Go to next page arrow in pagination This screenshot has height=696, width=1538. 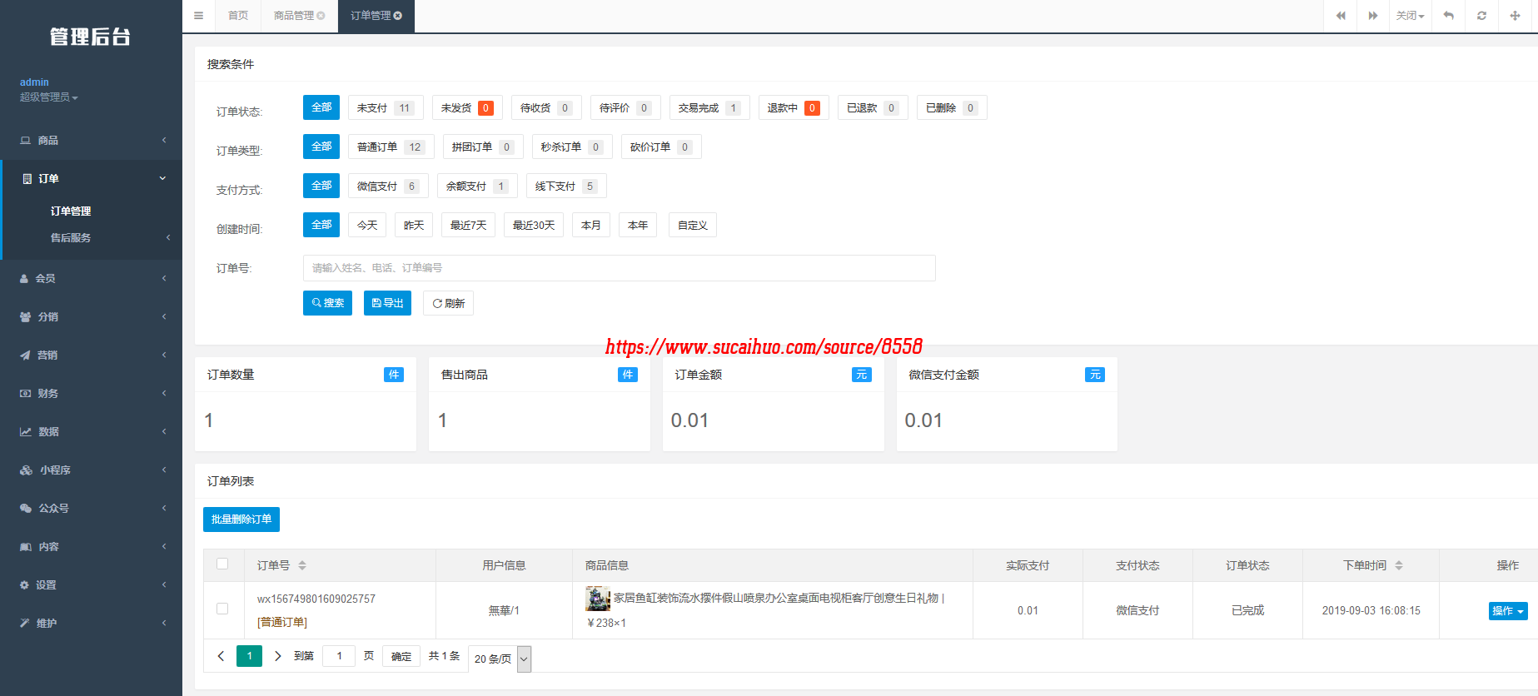tap(278, 656)
